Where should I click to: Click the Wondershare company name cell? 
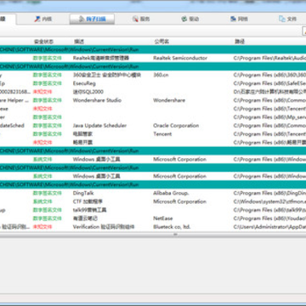169,100
